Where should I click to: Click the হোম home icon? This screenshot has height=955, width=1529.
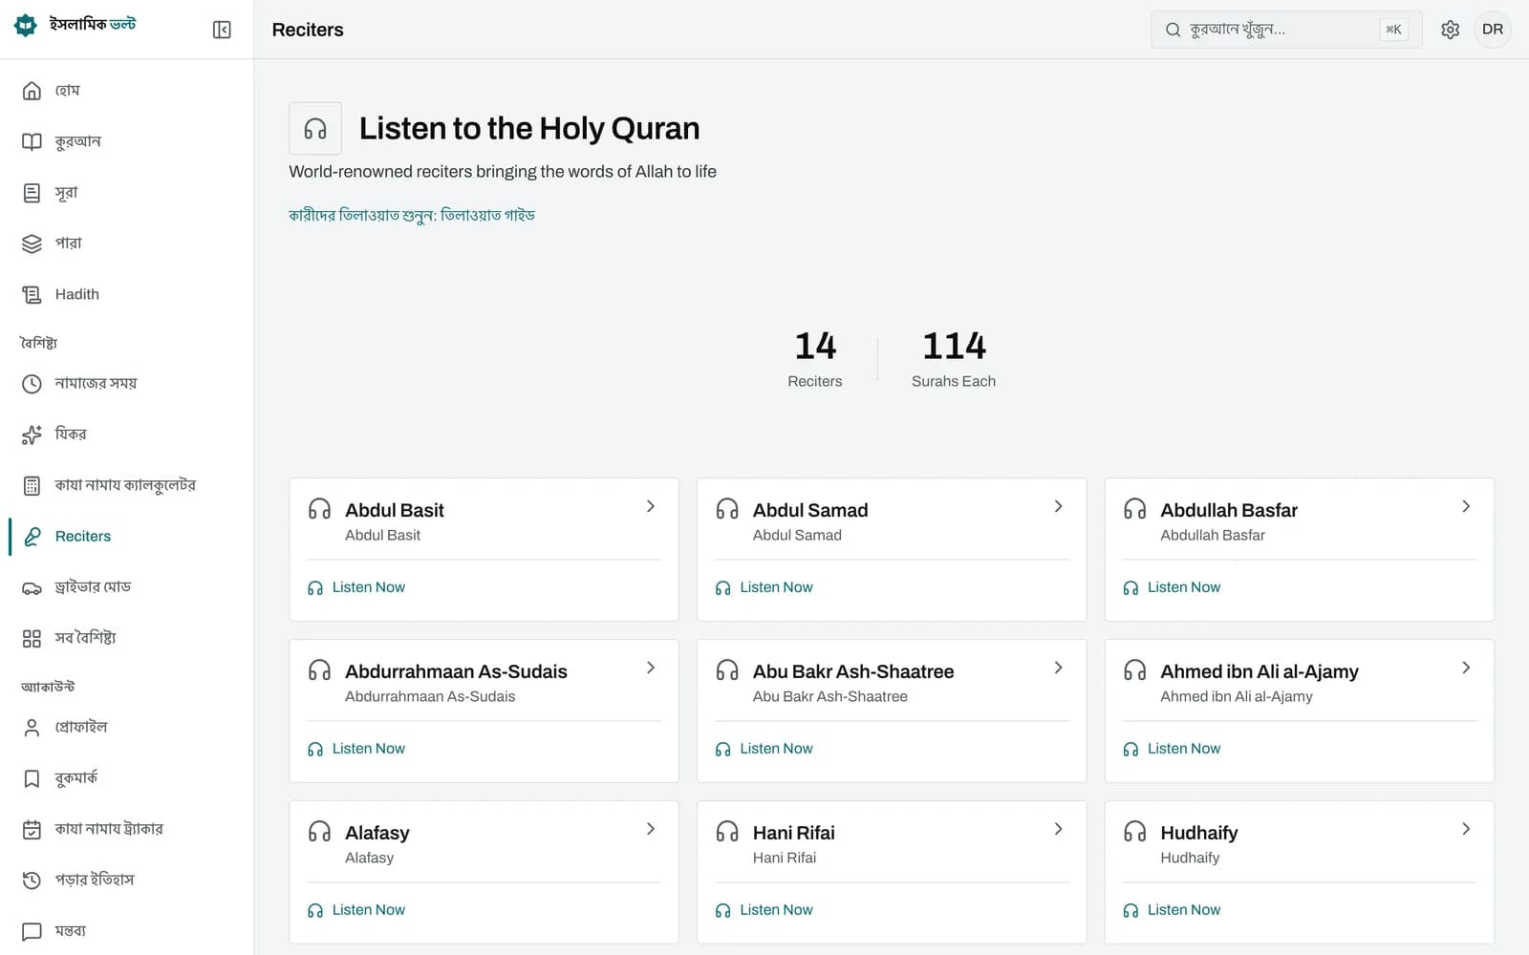[32, 91]
